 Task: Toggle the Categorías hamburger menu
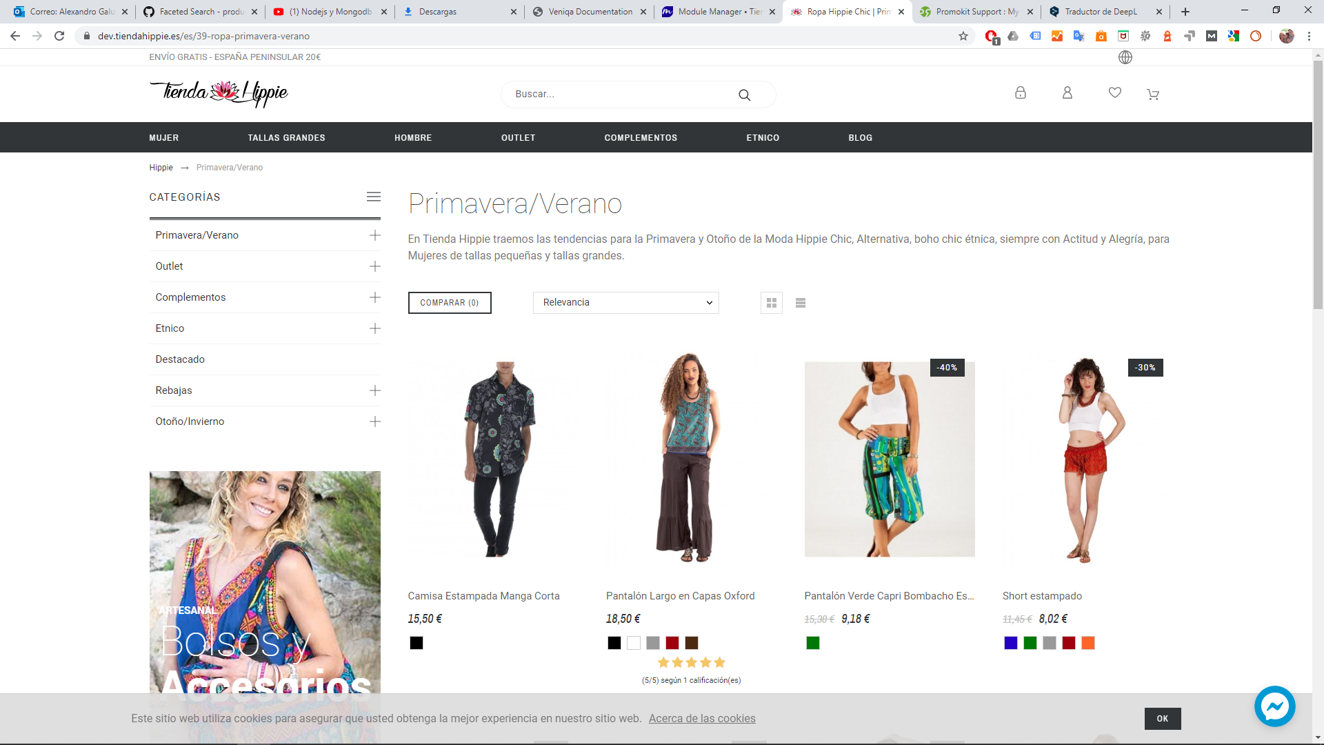point(374,197)
